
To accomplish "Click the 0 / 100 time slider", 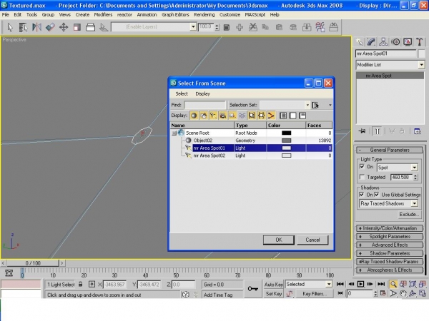I will 33,263.
